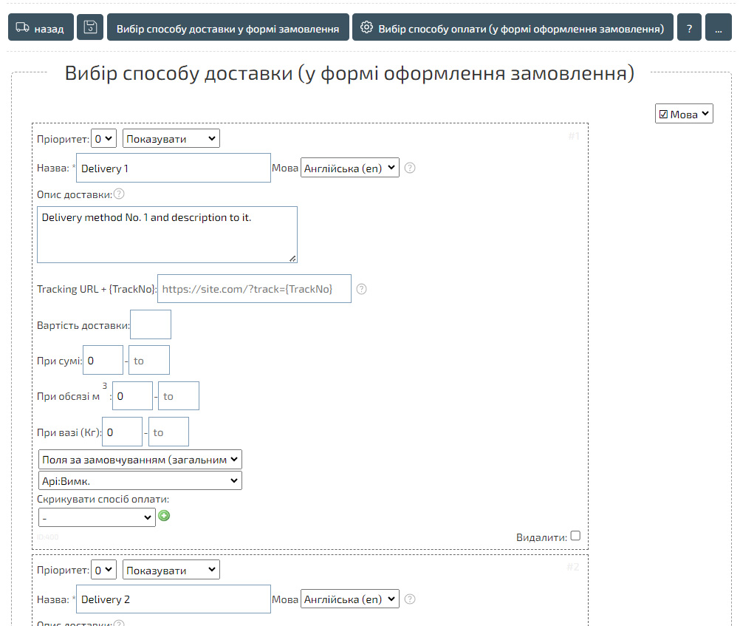The width and height of the screenshot is (740, 626).
Task: Open the Мова dropdown at top right
Action: coord(684,114)
